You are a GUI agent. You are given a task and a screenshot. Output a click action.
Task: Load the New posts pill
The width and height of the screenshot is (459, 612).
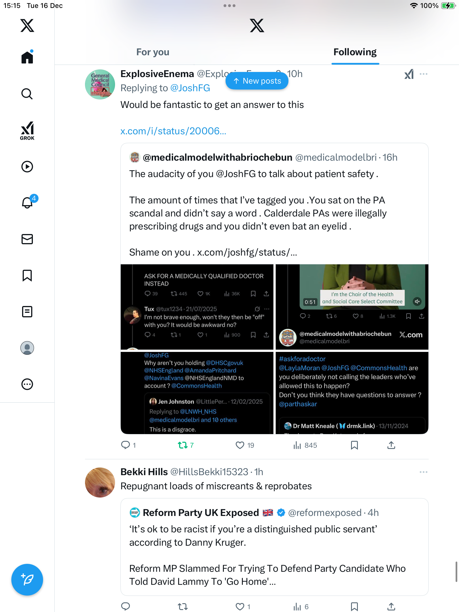[257, 81]
